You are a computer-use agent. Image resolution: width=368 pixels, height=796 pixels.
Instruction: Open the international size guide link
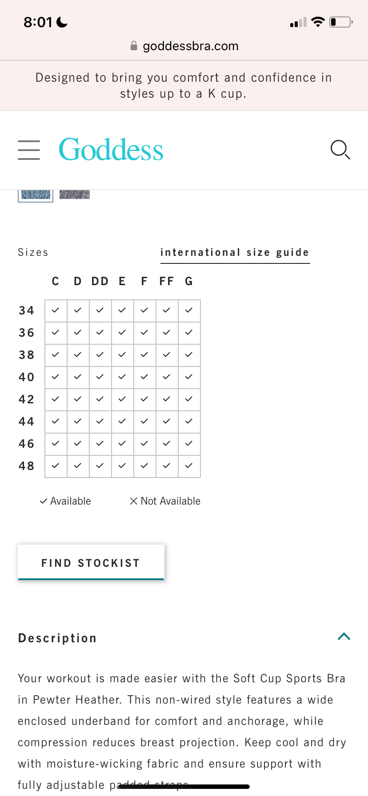(235, 253)
